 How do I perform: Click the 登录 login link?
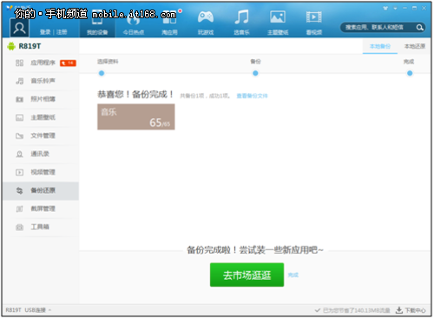45,32
